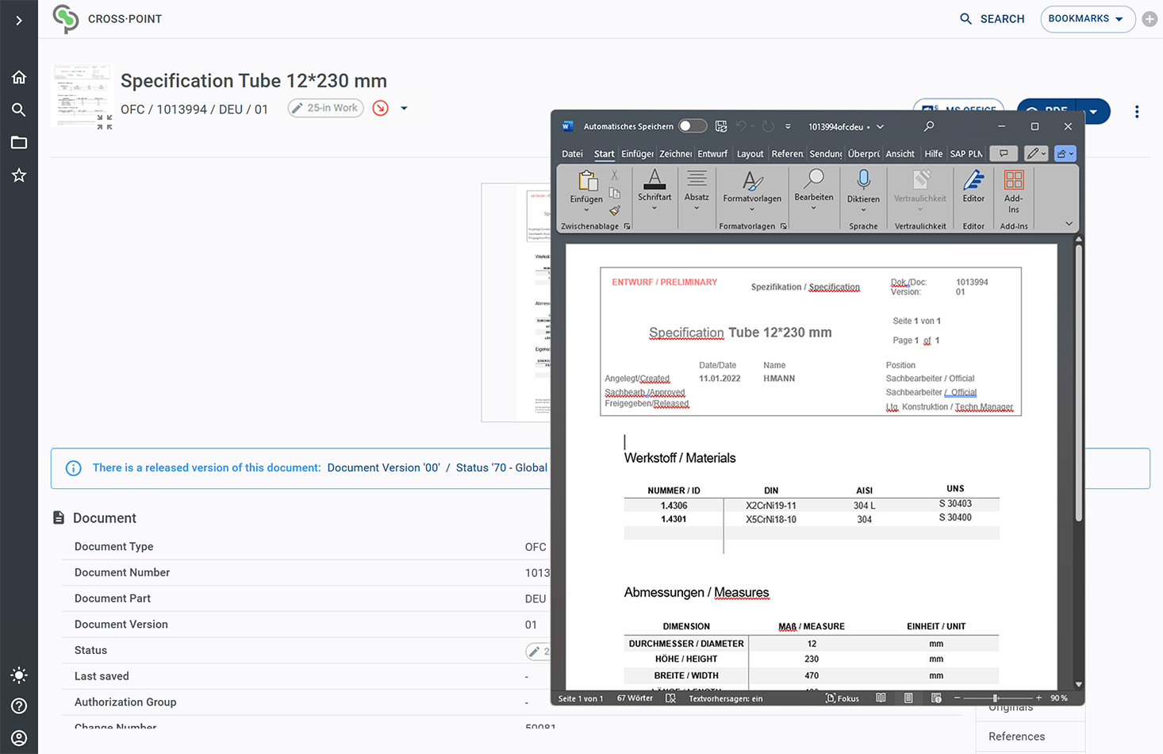This screenshot has width=1163, height=754.
Task: Open the References panel
Action: (1016, 737)
